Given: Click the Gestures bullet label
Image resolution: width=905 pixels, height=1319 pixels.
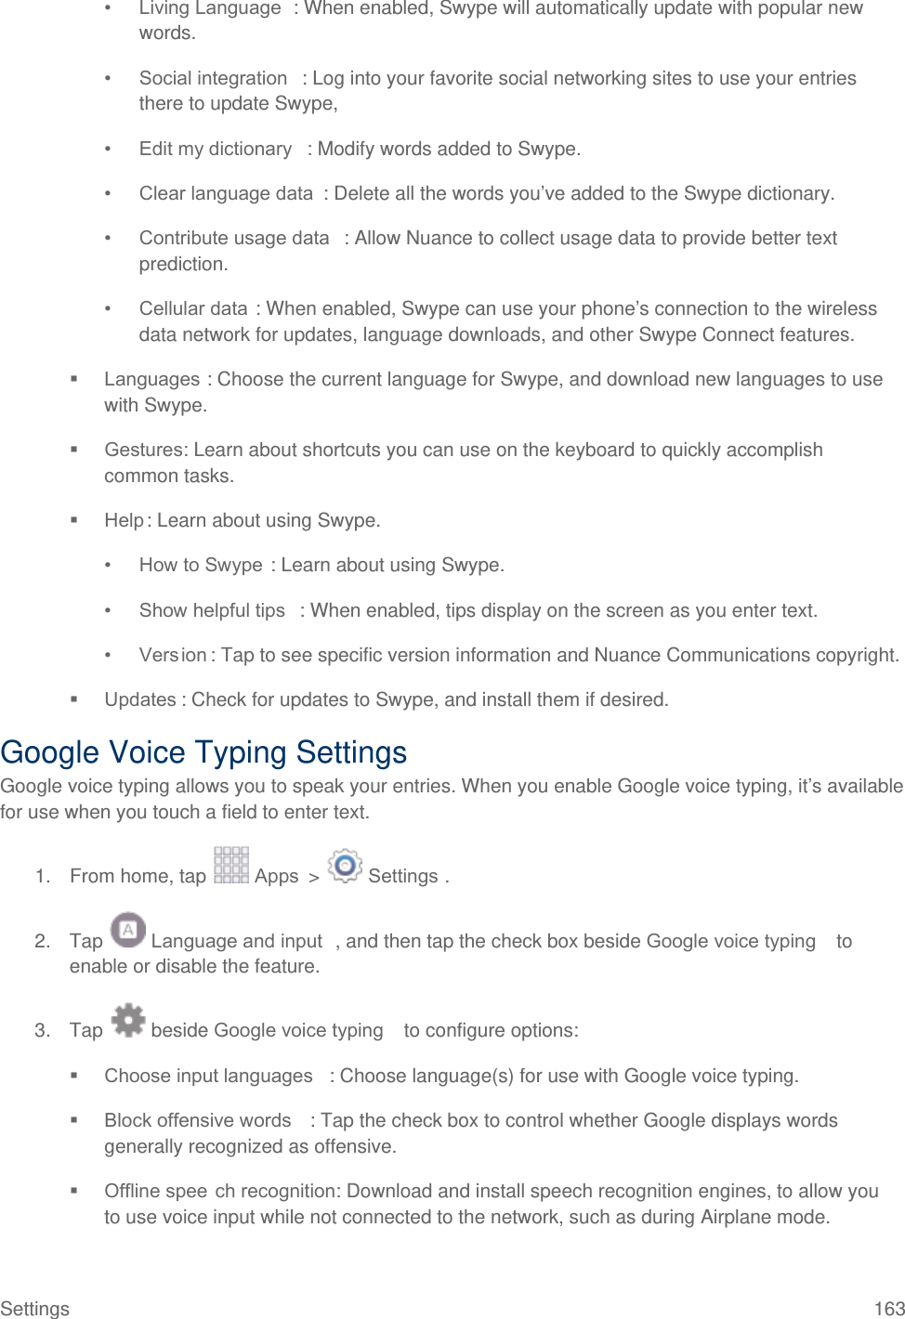Looking at the screenshot, I should point(144,450).
